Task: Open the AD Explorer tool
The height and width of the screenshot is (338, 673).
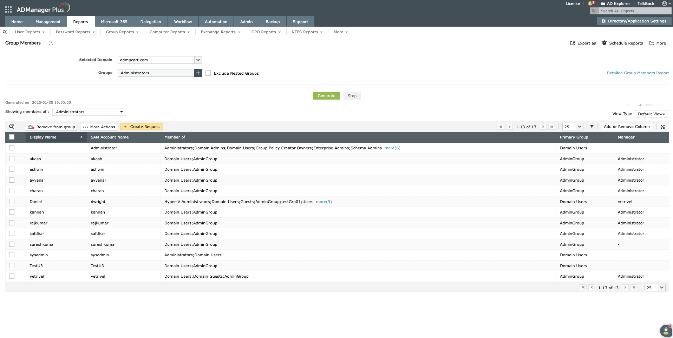Action: [615, 4]
